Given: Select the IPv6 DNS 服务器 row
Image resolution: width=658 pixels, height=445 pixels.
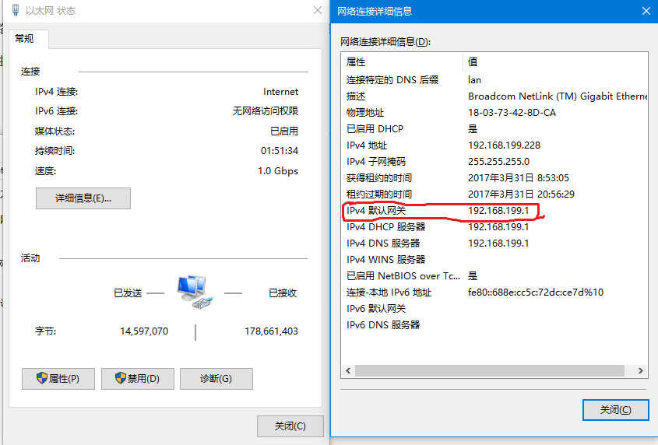Looking at the screenshot, I should pos(494,325).
